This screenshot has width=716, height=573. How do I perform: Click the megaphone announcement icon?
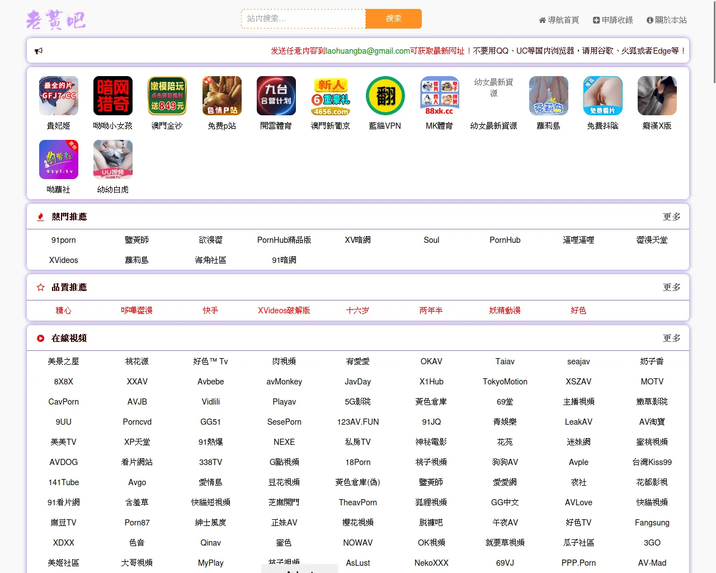point(39,51)
